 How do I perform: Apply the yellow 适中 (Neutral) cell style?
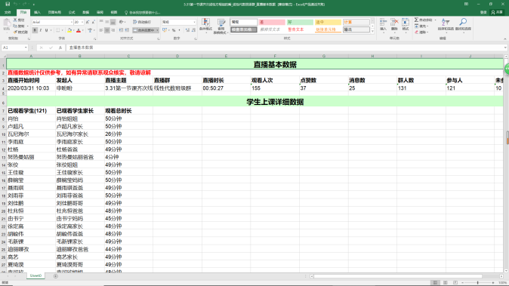click(x=329, y=22)
